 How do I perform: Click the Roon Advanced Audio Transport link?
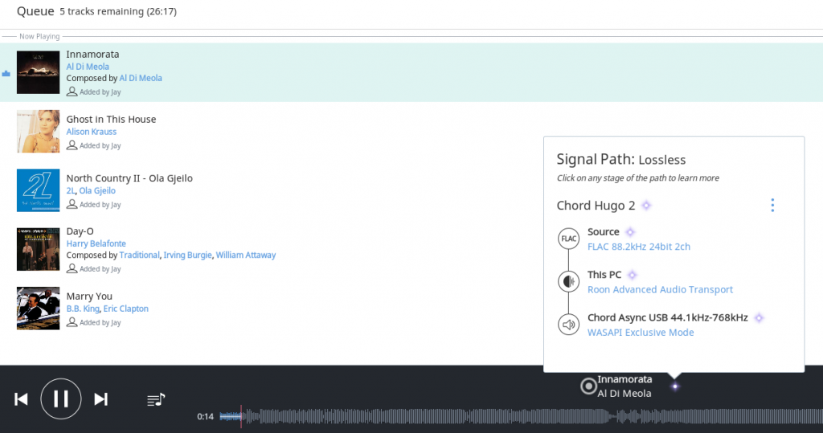[x=660, y=290]
